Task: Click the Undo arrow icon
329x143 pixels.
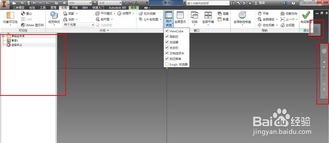Action: point(35,3)
